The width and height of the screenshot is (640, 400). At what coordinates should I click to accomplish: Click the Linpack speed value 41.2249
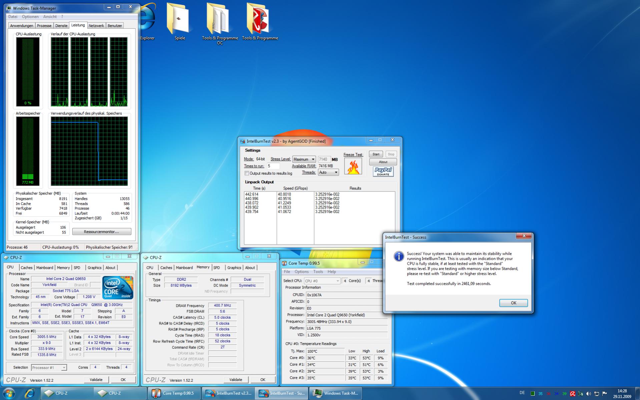284,203
